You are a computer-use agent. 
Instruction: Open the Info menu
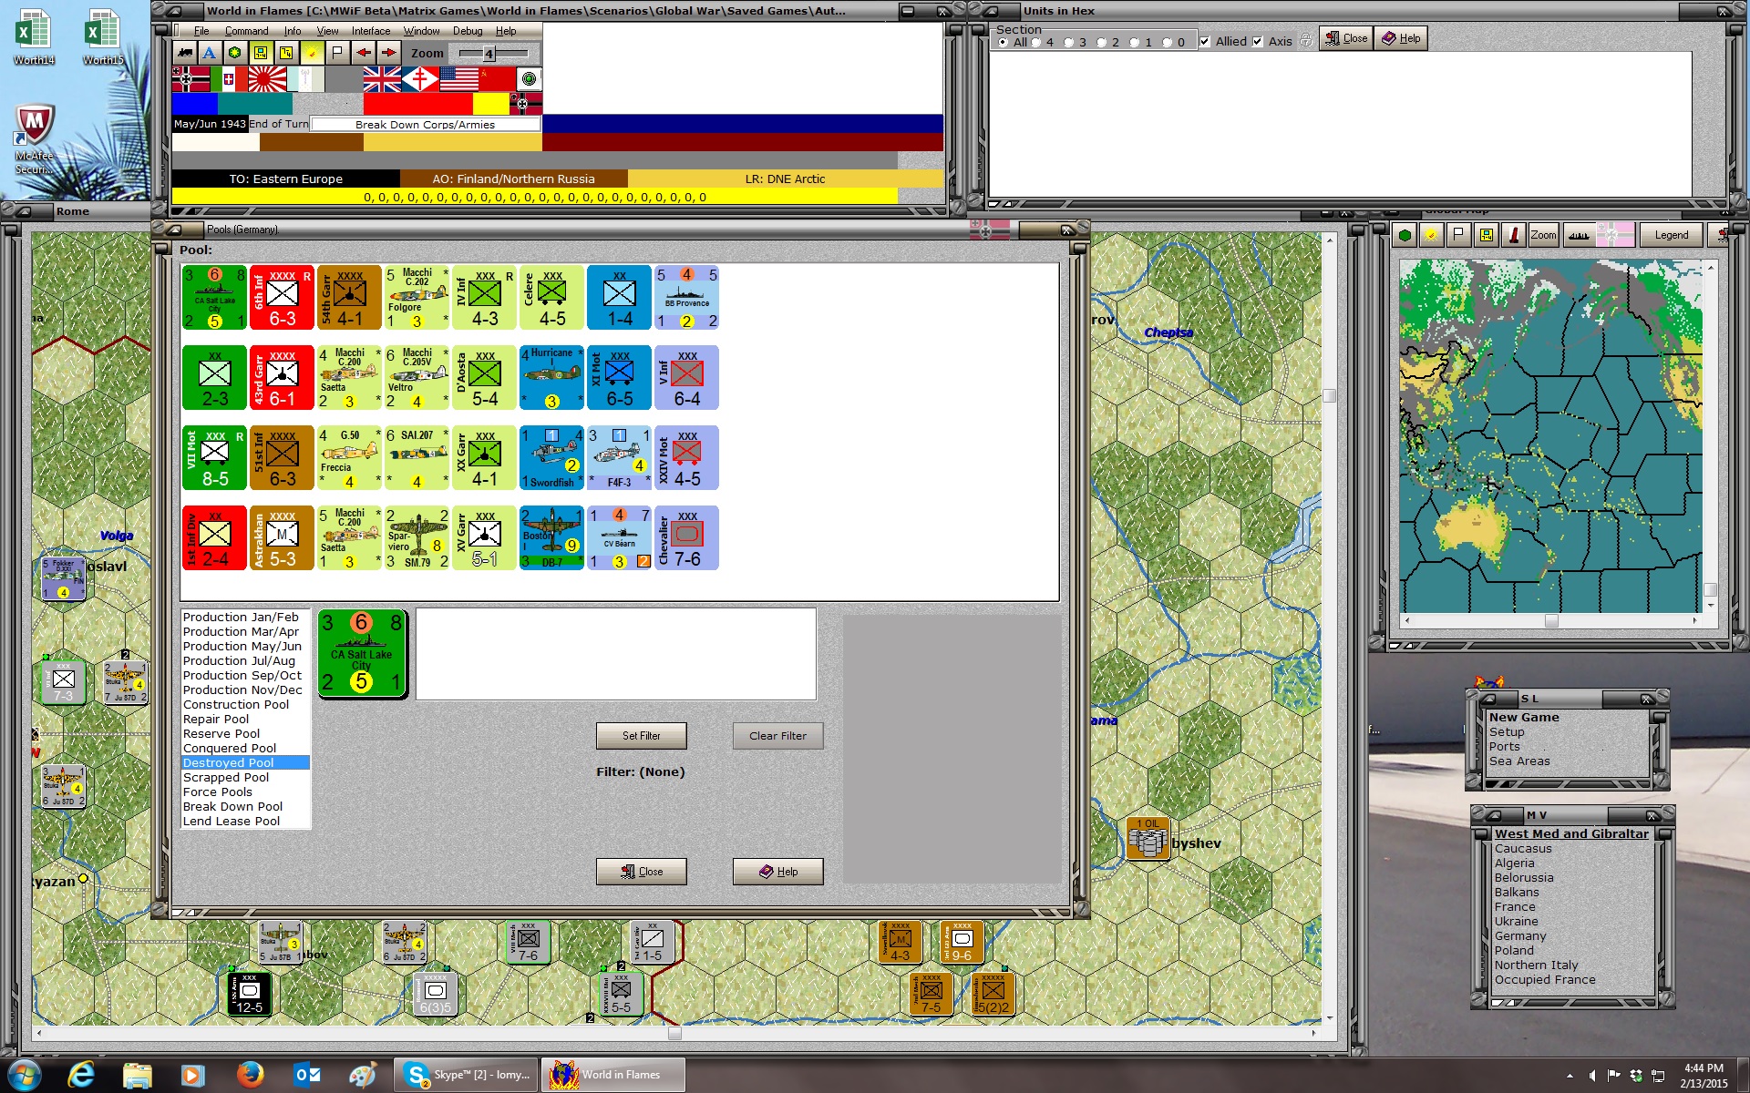[292, 31]
